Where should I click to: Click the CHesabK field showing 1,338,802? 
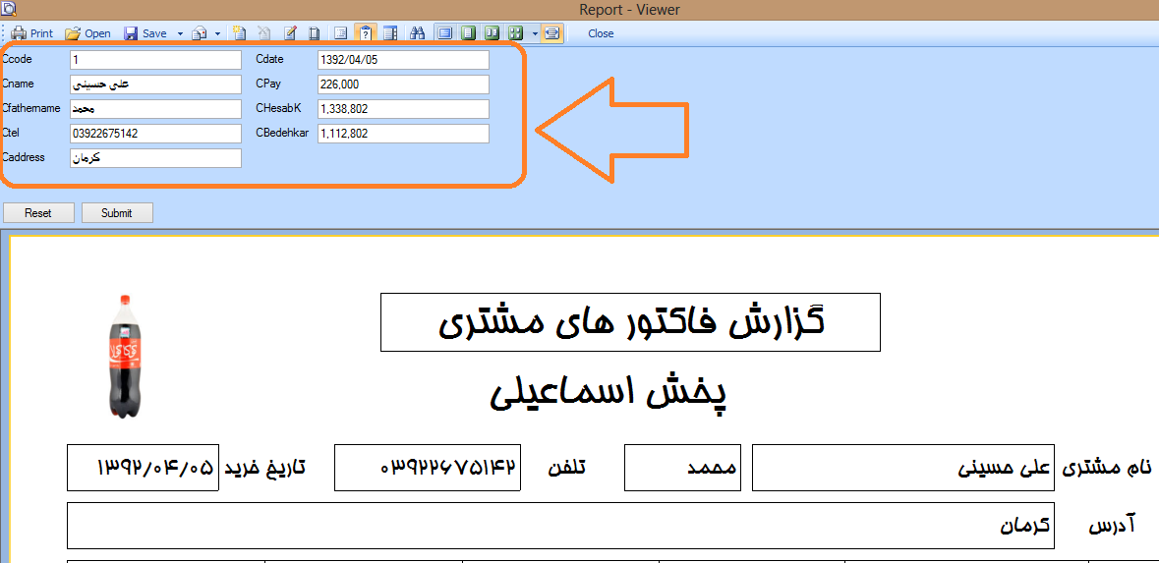403,109
